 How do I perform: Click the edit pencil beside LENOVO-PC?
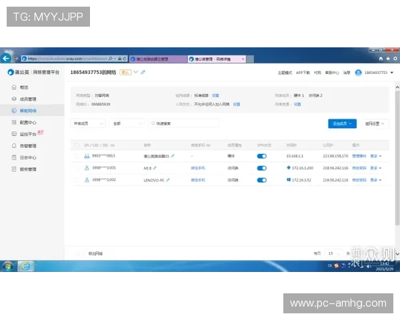pyautogui.click(x=168, y=180)
